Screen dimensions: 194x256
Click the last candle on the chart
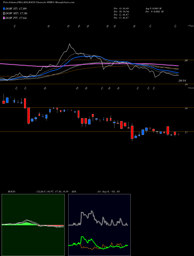[178, 134]
